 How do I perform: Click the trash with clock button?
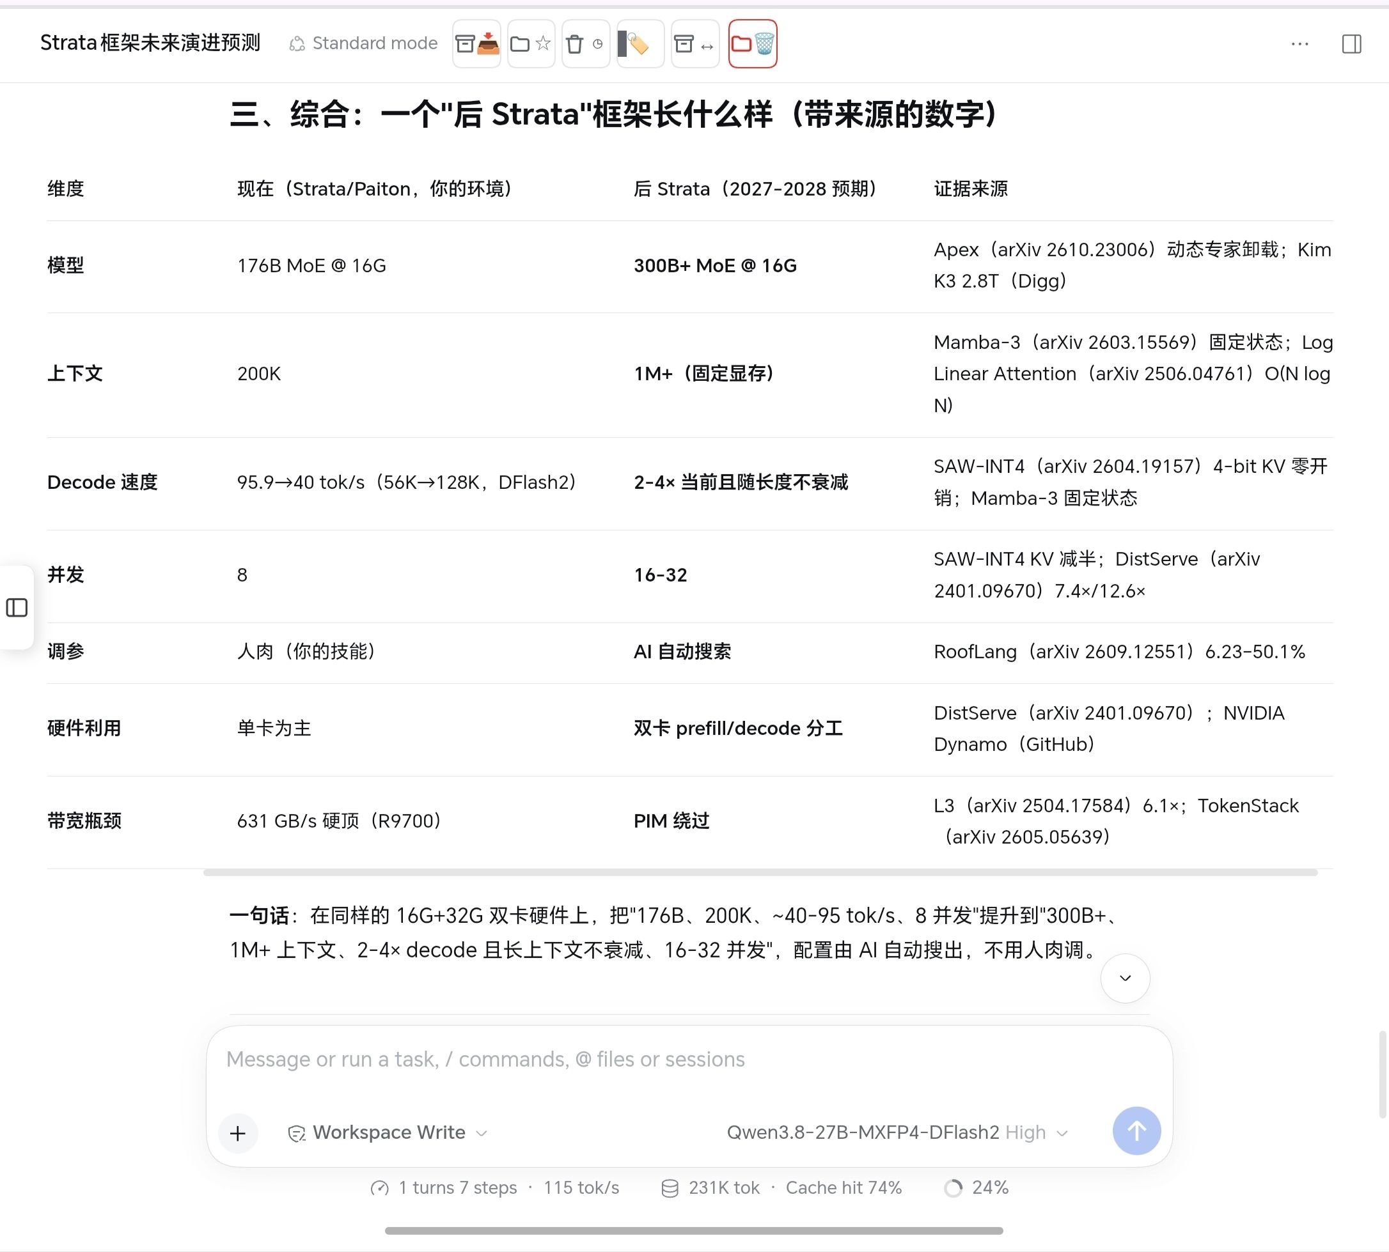(x=585, y=44)
